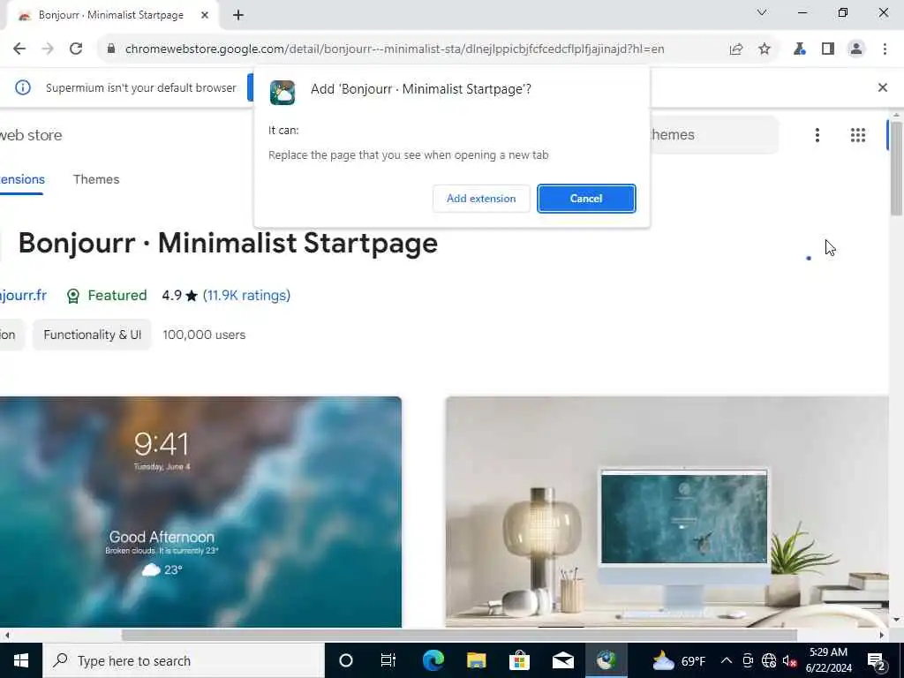Open the Windows Start menu
This screenshot has width=904, height=678.
(x=21, y=660)
